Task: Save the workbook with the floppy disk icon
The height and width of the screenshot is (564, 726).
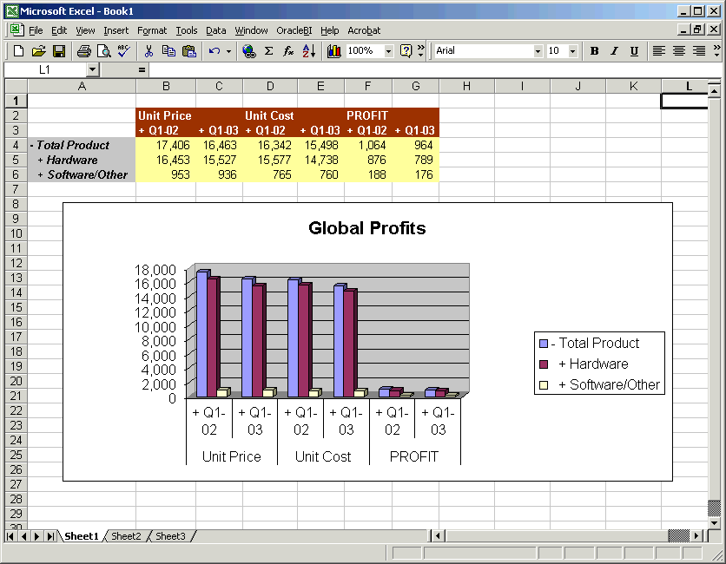Action: [59, 51]
